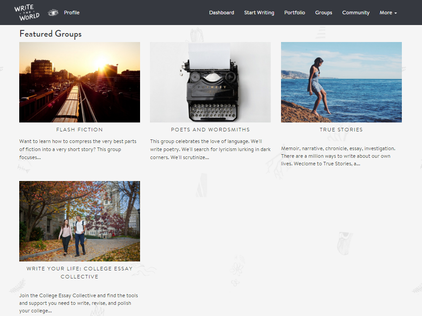Click the POETS AND WORDSMITHS title
This screenshot has width=422, height=316.
click(210, 130)
